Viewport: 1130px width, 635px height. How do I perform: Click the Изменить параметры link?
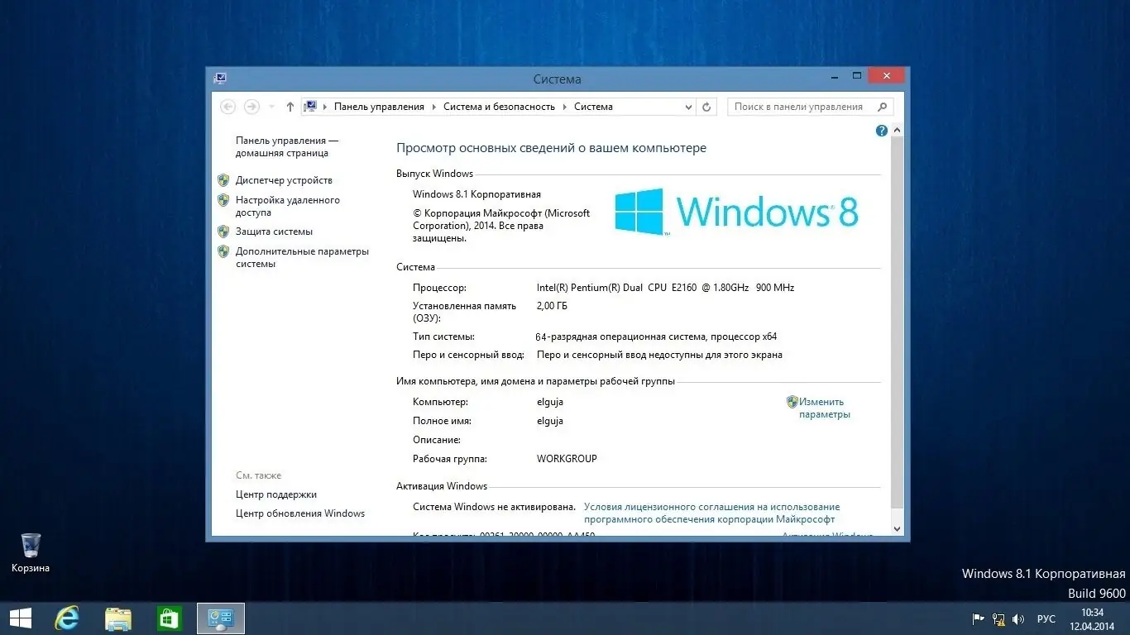pyautogui.click(x=824, y=408)
